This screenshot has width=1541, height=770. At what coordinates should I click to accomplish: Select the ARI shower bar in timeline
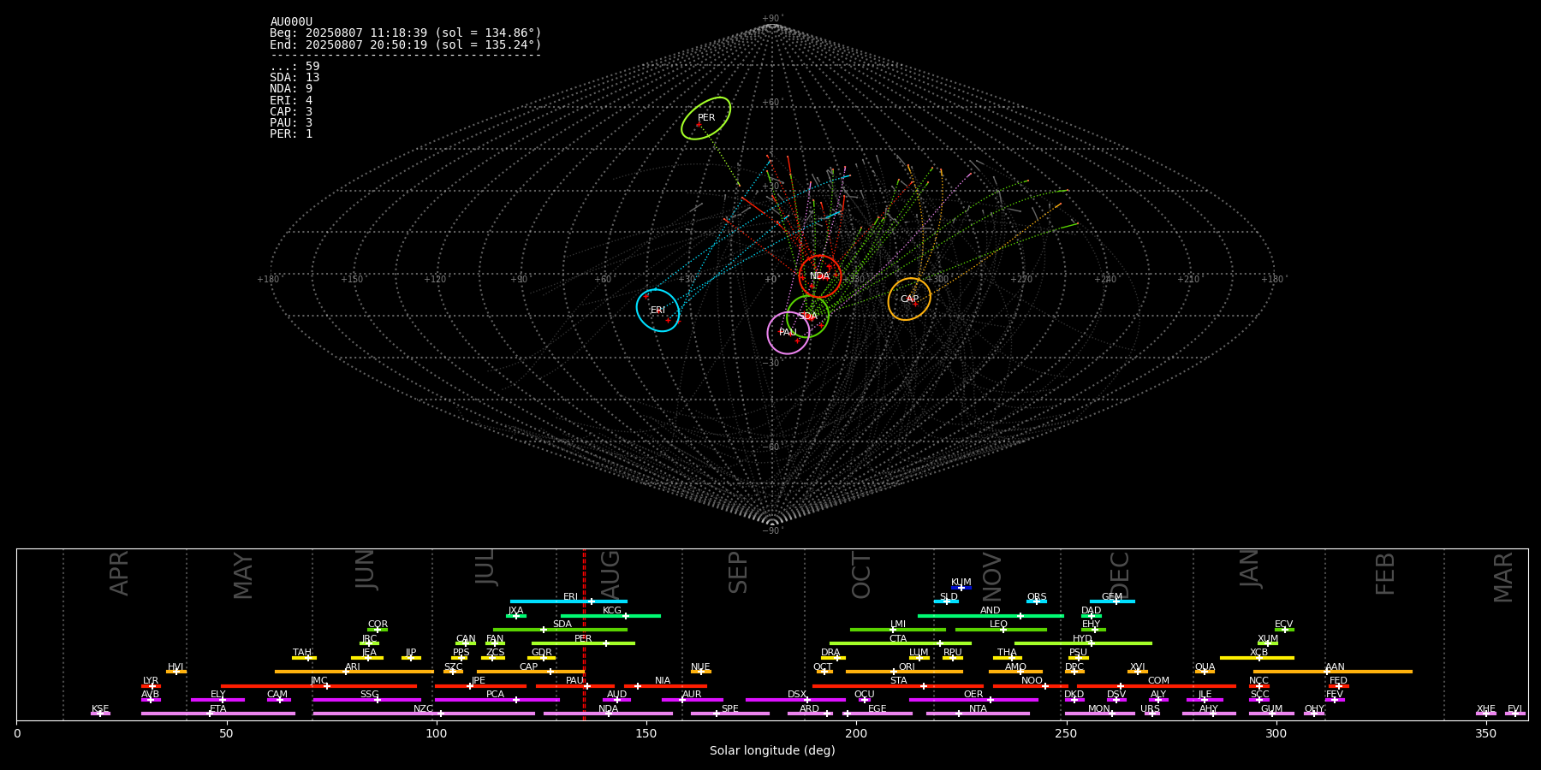click(354, 672)
